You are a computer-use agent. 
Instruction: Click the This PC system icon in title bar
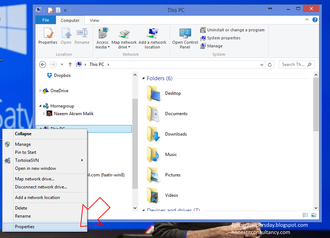pyautogui.click(x=38, y=9)
